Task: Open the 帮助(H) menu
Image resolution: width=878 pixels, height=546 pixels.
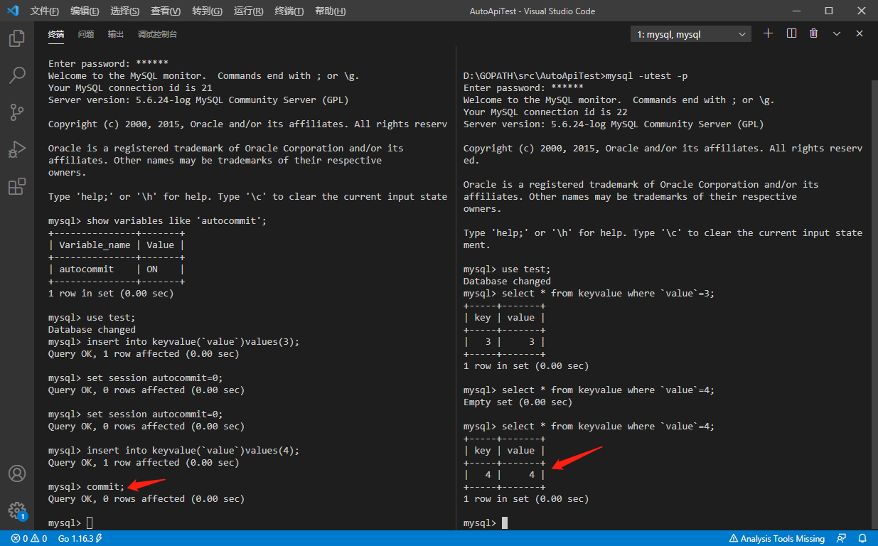Action: [330, 11]
